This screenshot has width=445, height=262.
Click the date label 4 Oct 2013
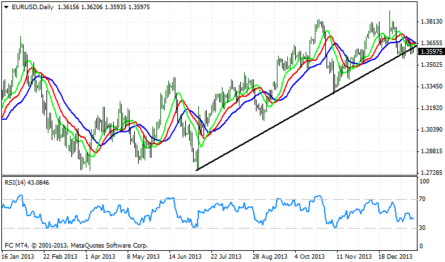pos(310,257)
